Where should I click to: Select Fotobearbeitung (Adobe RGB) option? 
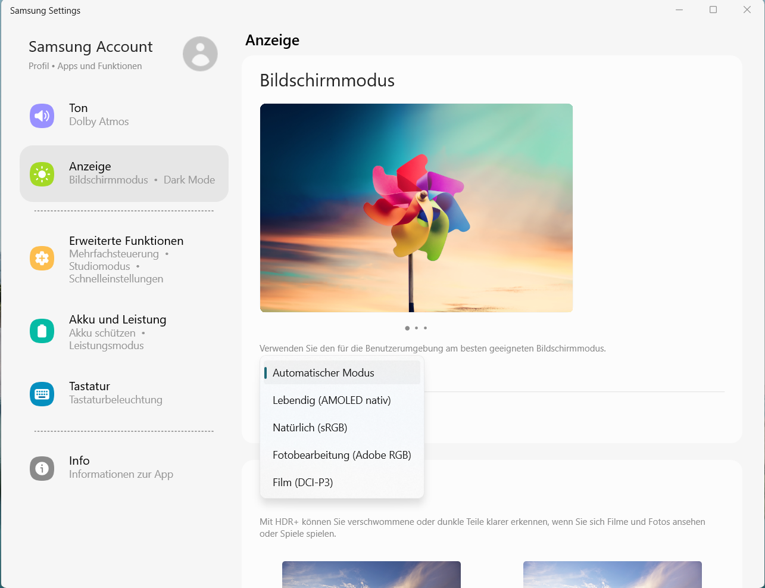342,455
